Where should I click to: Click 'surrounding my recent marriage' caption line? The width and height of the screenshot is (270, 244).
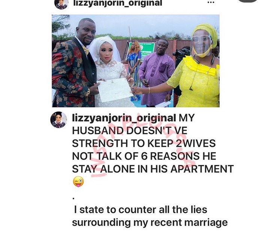point(150,223)
